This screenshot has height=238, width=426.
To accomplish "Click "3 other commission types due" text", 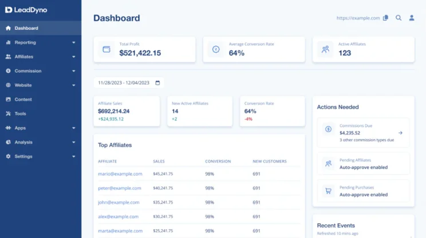I will click(366, 140).
